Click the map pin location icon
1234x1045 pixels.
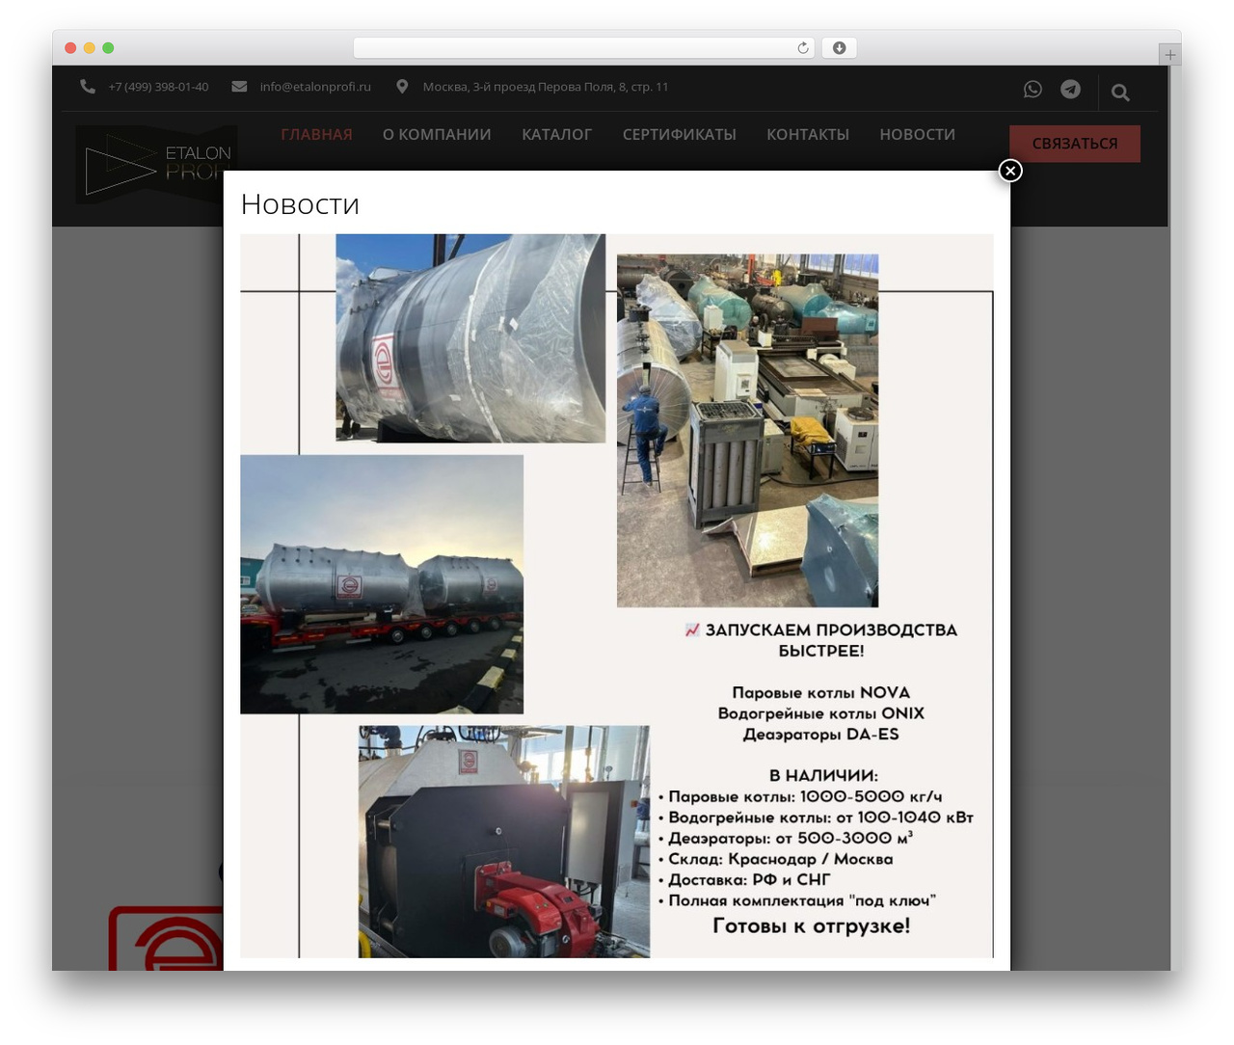click(x=402, y=86)
